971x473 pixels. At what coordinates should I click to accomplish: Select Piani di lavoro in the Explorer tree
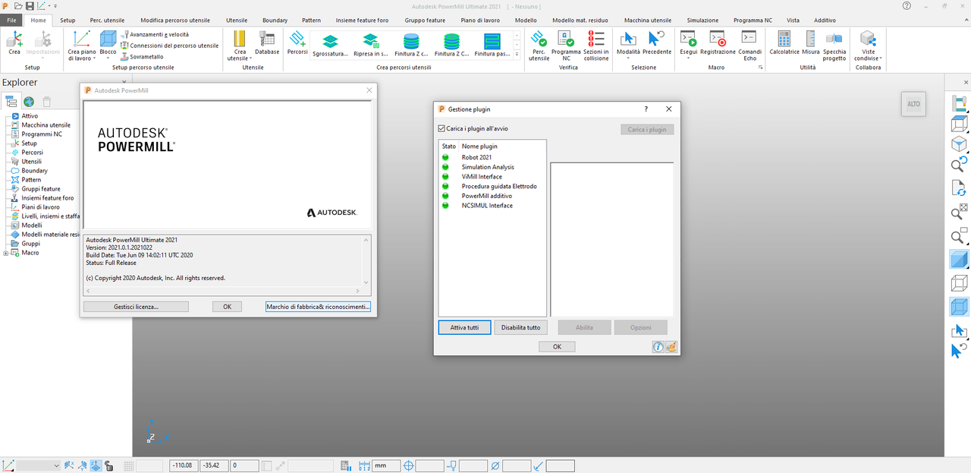[40, 207]
